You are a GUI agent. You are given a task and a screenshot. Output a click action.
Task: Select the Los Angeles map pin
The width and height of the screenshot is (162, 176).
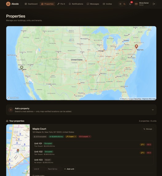[22, 68]
